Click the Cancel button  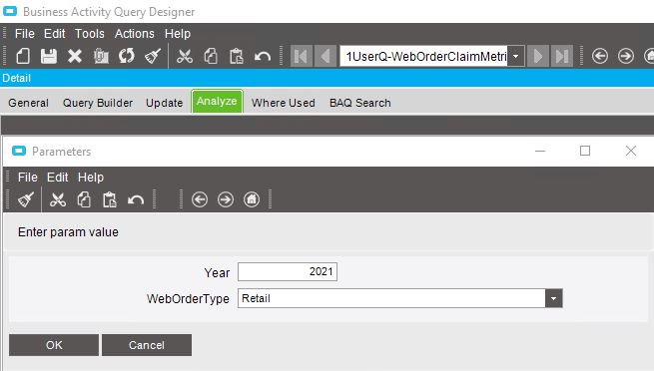click(x=147, y=345)
